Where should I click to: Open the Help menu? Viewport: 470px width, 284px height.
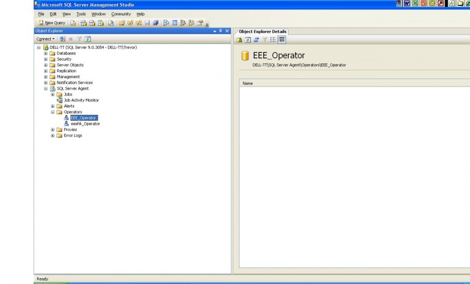pyautogui.click(x=140, y=14)
